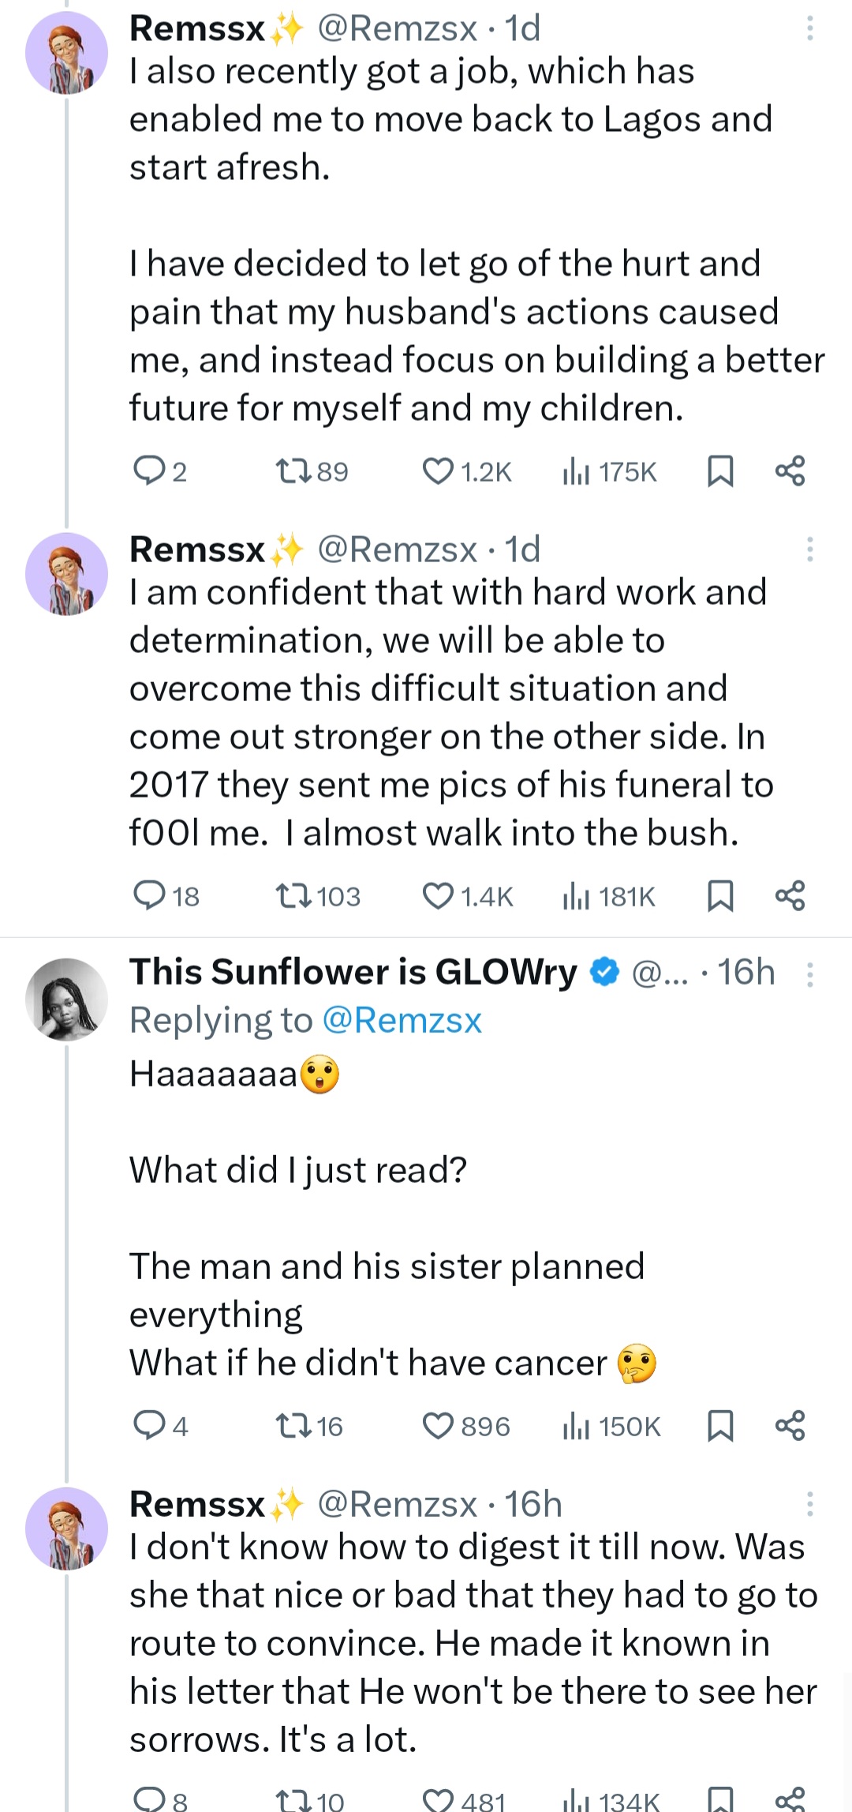Like GLOWry's reply with 896 likes

[x=439, y=1426]
